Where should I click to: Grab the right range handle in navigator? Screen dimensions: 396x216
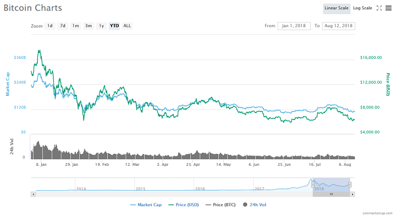(x=350, y=185)
